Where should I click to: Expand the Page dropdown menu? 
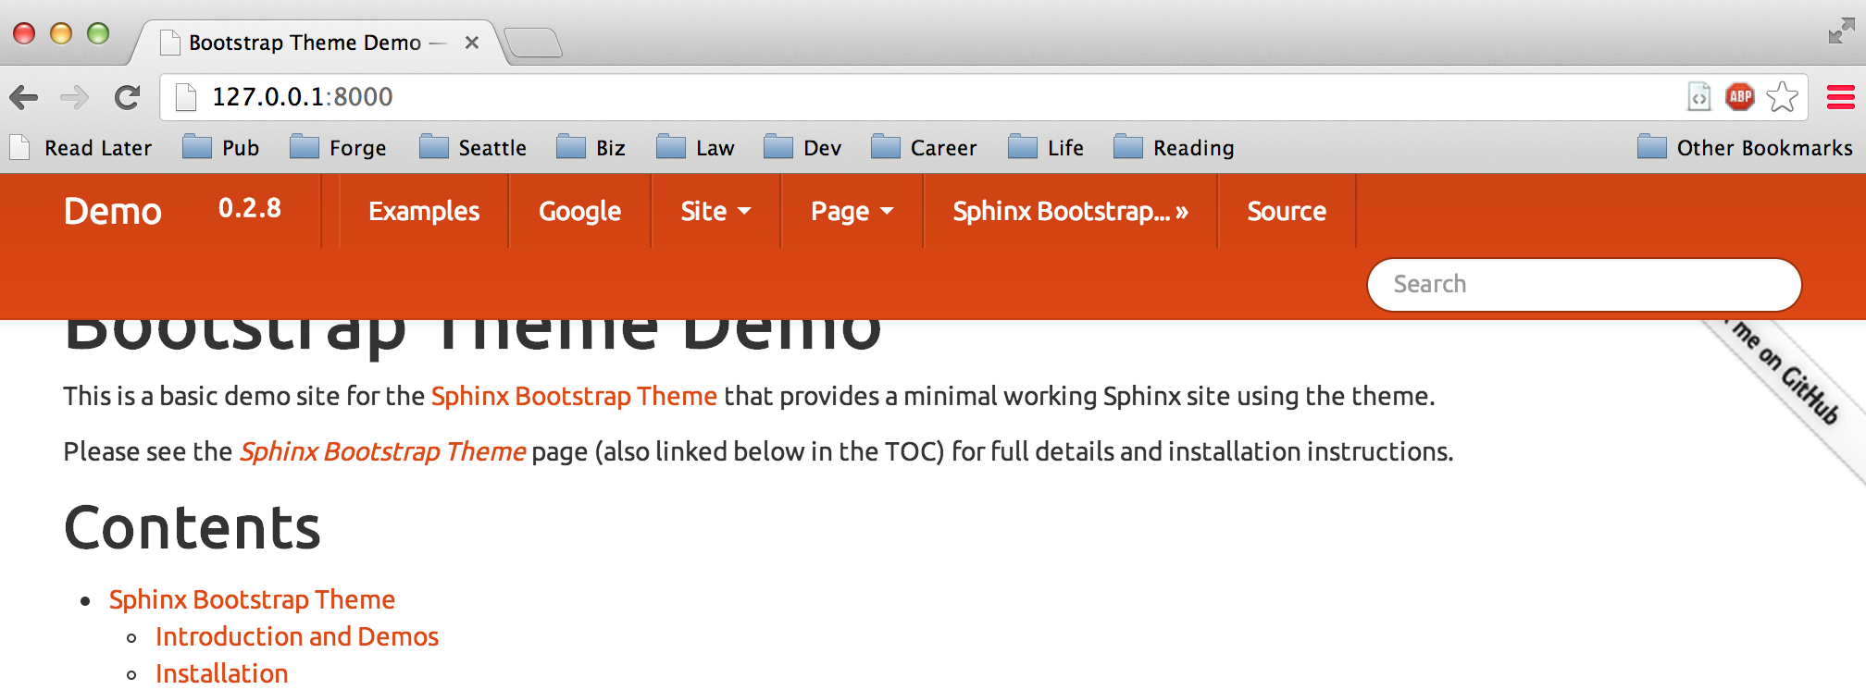[x=852, y=212]
